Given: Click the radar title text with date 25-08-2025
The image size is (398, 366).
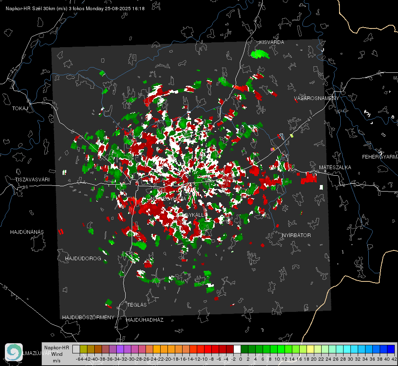Looking at the screenshot, I should coord(75,9).
